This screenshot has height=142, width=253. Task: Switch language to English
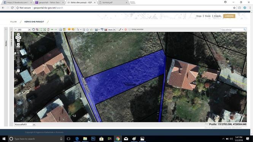[x=217, y=16]
